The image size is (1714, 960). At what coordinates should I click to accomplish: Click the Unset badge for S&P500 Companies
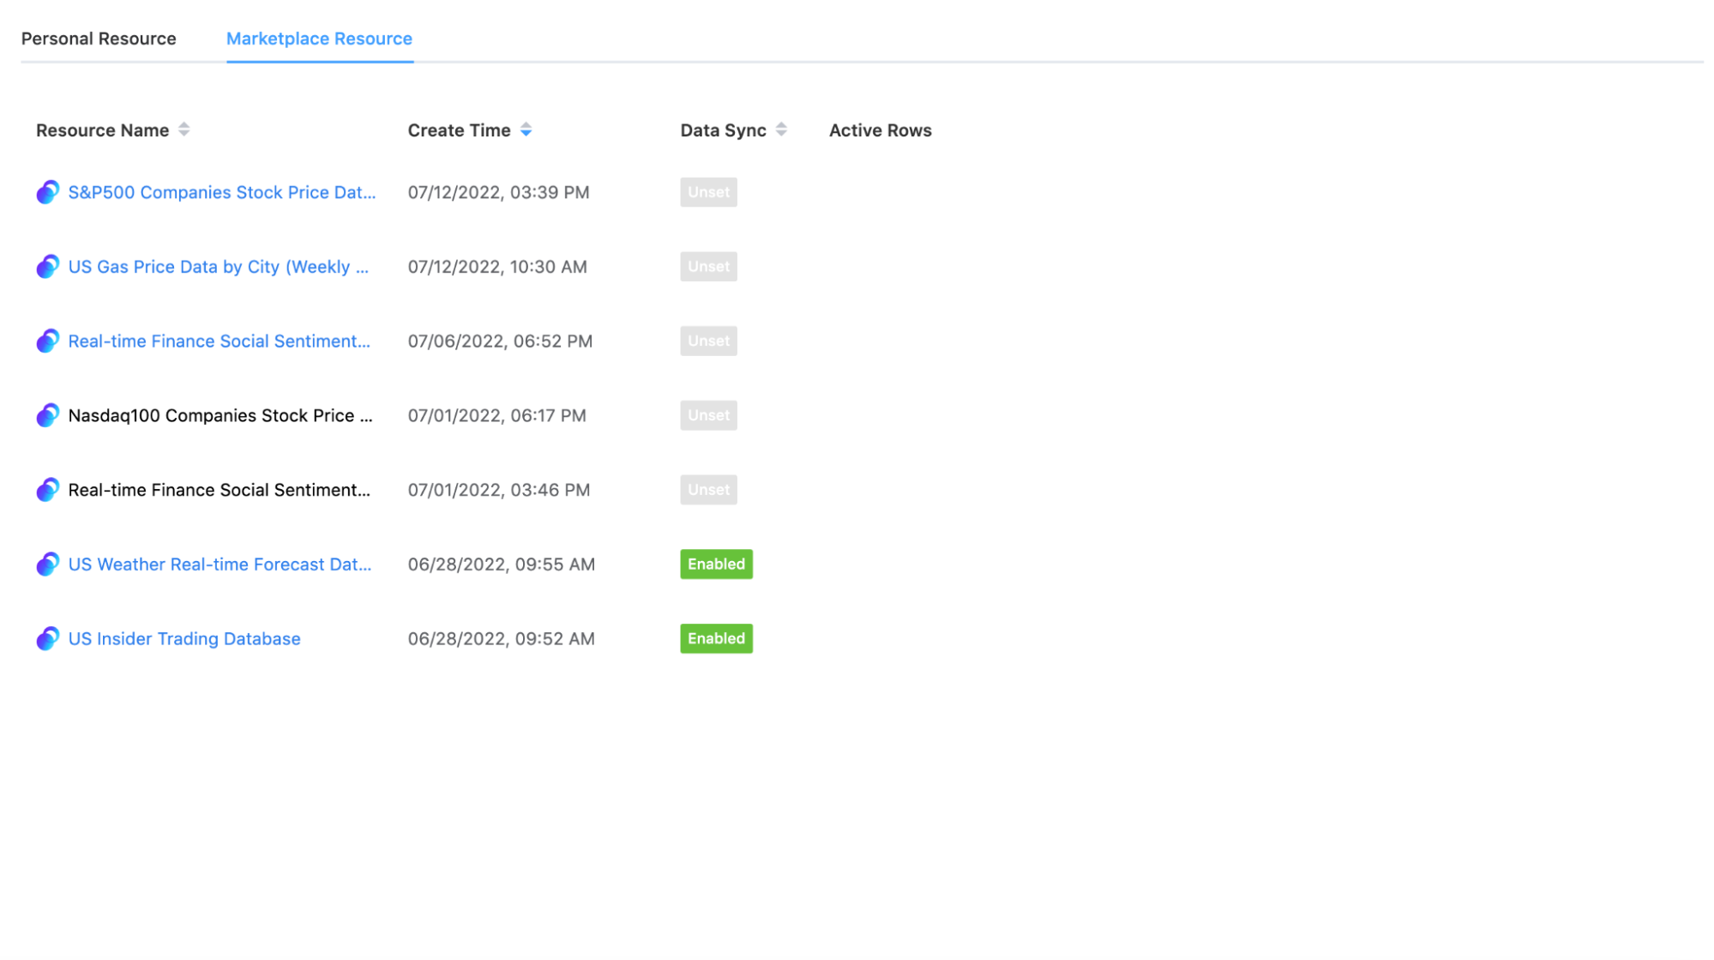708,192
